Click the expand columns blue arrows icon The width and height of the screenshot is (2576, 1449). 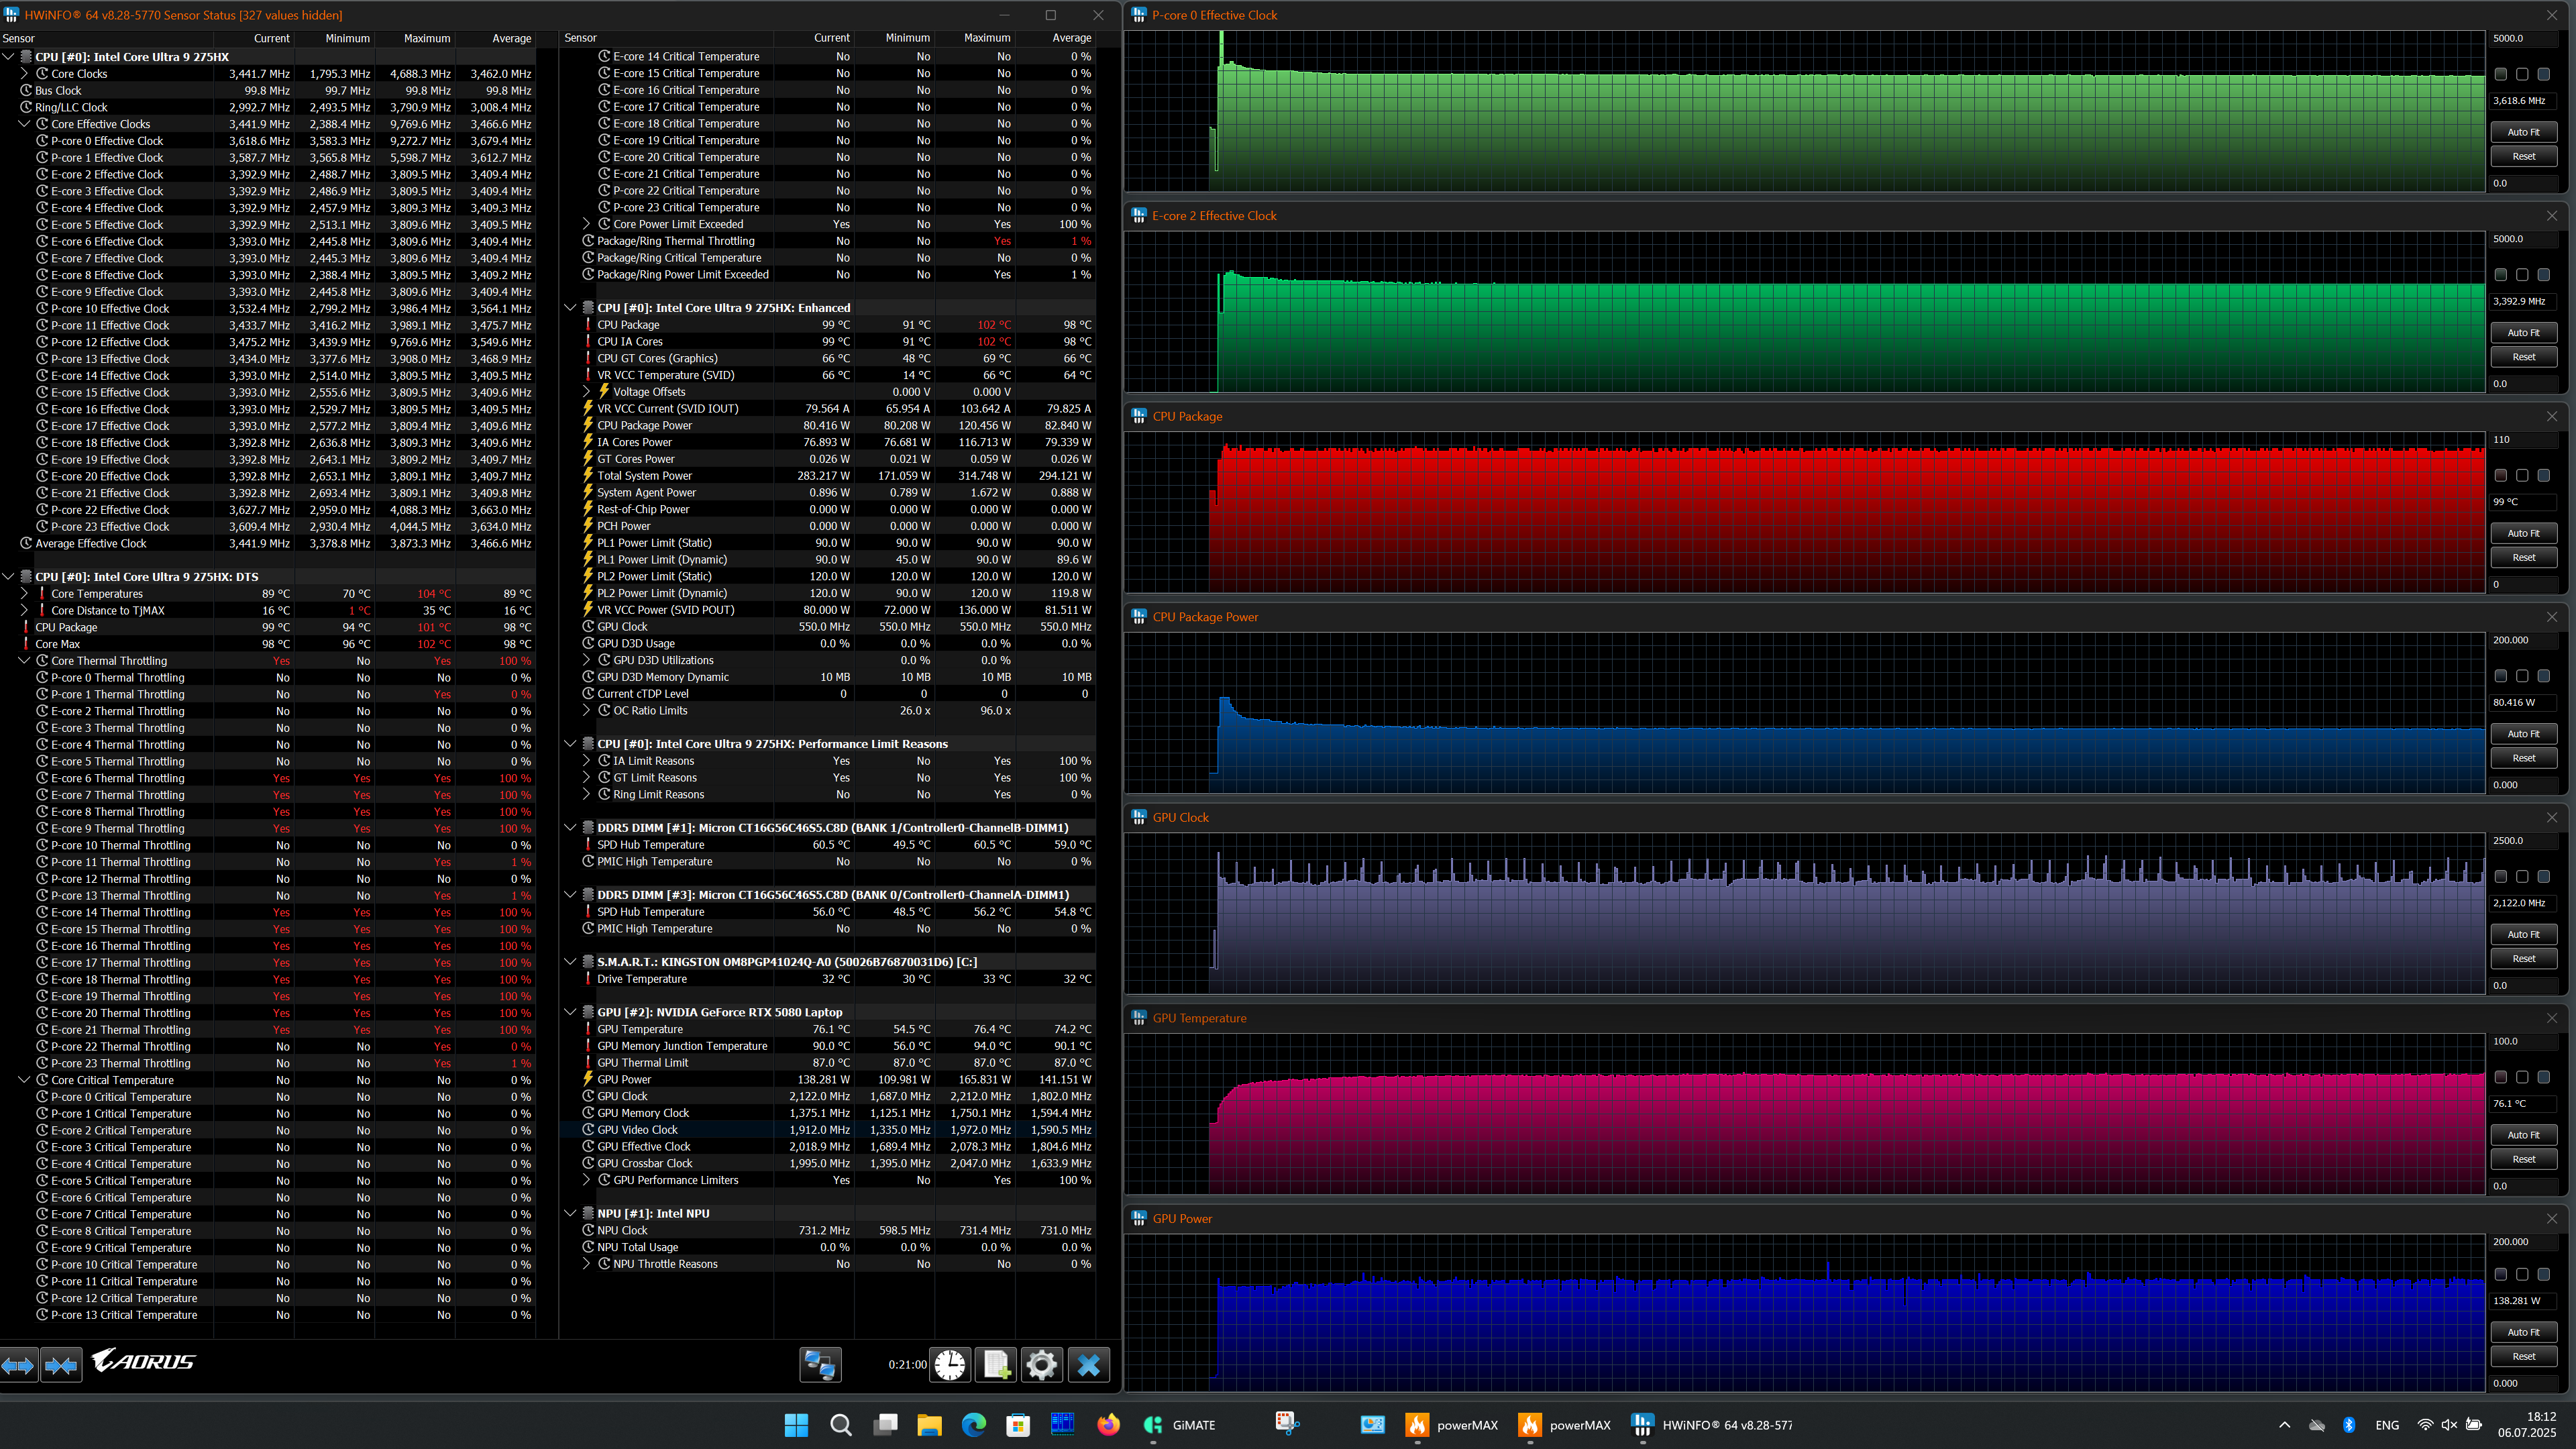(x=19, y=1365)
